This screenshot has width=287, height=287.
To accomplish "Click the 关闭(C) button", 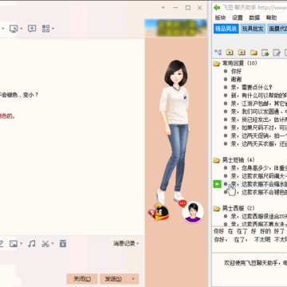I will coord(82,279).
